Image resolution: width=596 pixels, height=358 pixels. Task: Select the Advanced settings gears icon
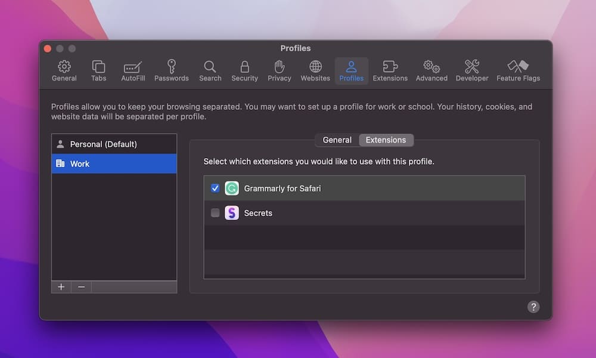[431, 70]
